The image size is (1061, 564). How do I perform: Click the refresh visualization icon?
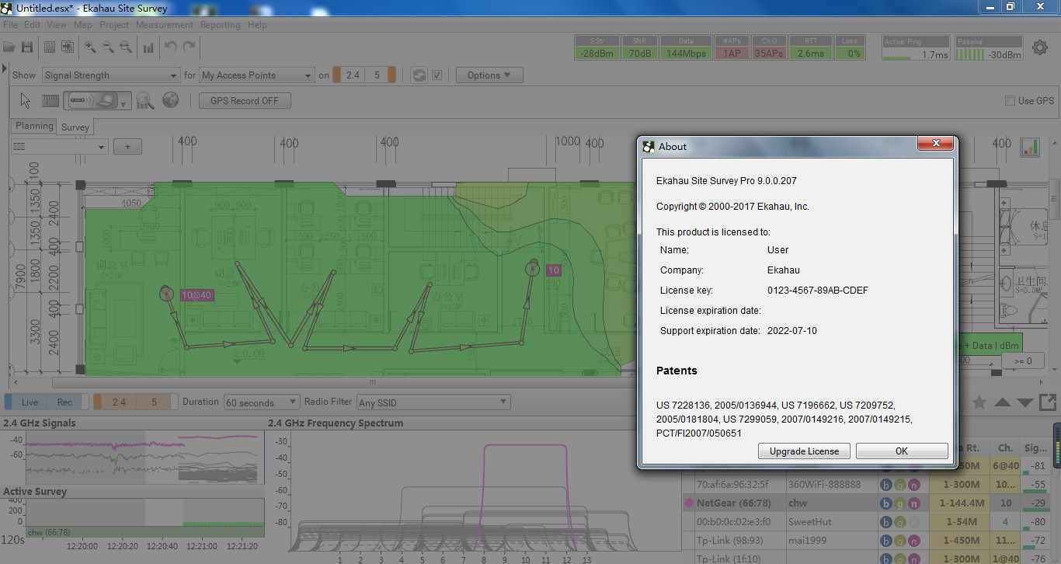click(419, 75)
